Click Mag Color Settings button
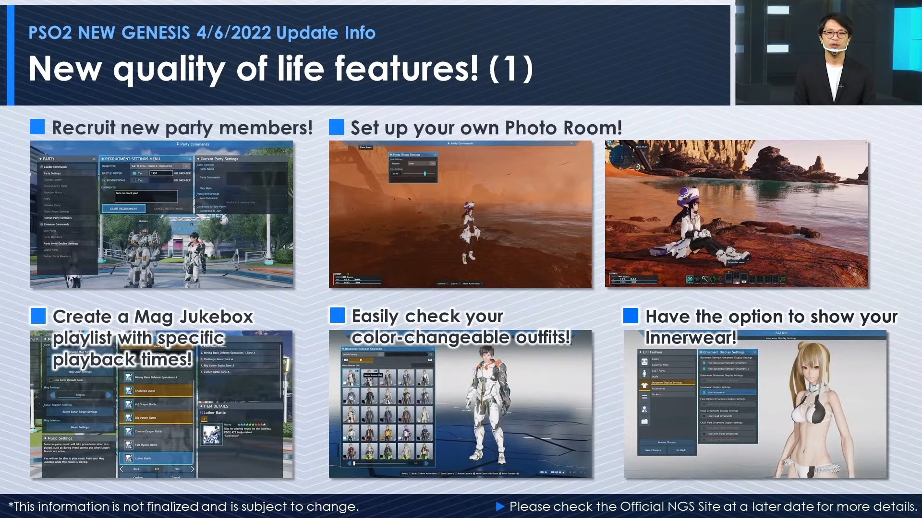Viewport: 922px width, 518px height. point(80,372)
